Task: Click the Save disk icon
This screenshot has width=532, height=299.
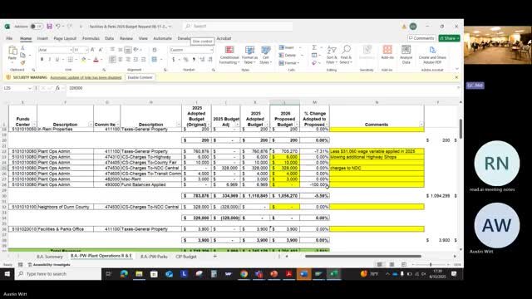Action: pyautogui.click(x=50, y=26)
